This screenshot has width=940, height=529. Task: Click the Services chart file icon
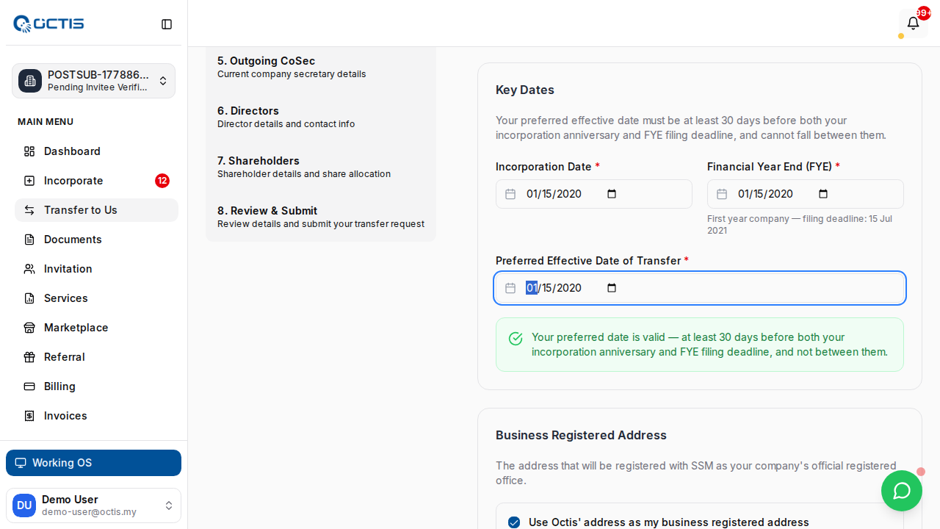29,298
